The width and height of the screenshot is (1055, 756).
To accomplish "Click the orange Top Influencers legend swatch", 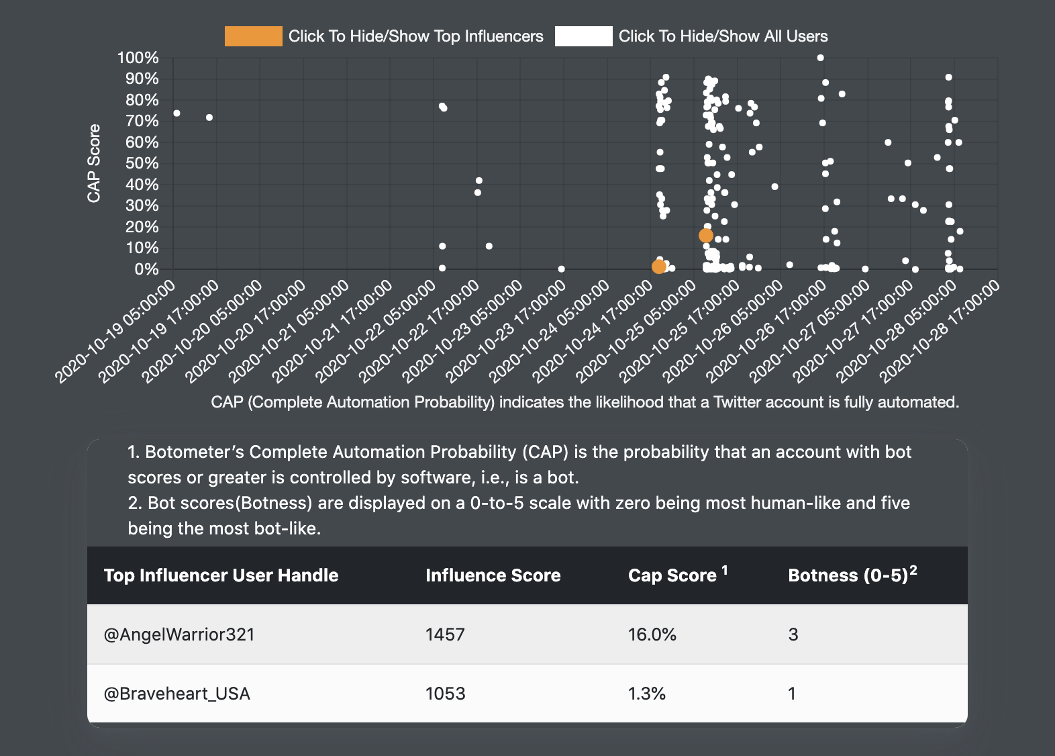I will (x=253, y=36).
